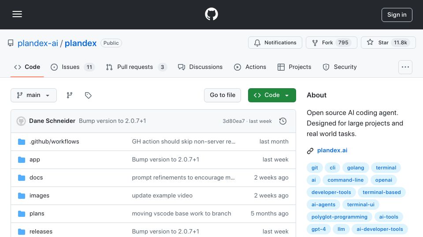
Task: Click the star count 11.8k
Action: [x=401, y=43]
